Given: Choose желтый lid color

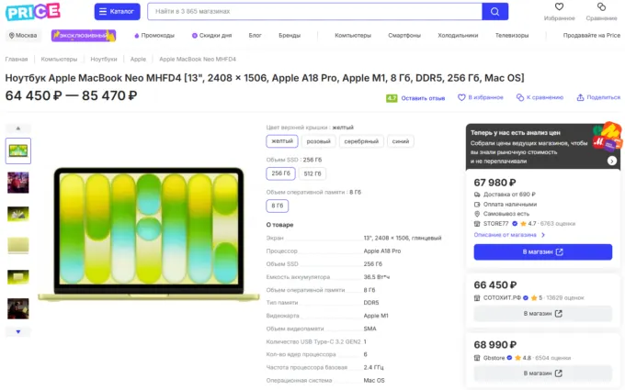Looking at the screenshot, I should click(282, 141).
